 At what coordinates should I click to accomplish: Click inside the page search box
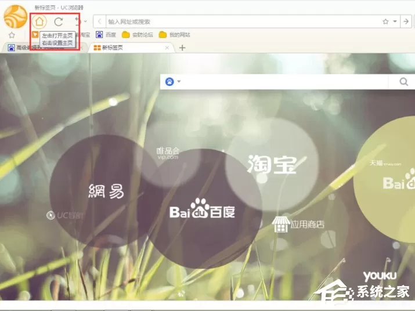(x=284, y=82)
